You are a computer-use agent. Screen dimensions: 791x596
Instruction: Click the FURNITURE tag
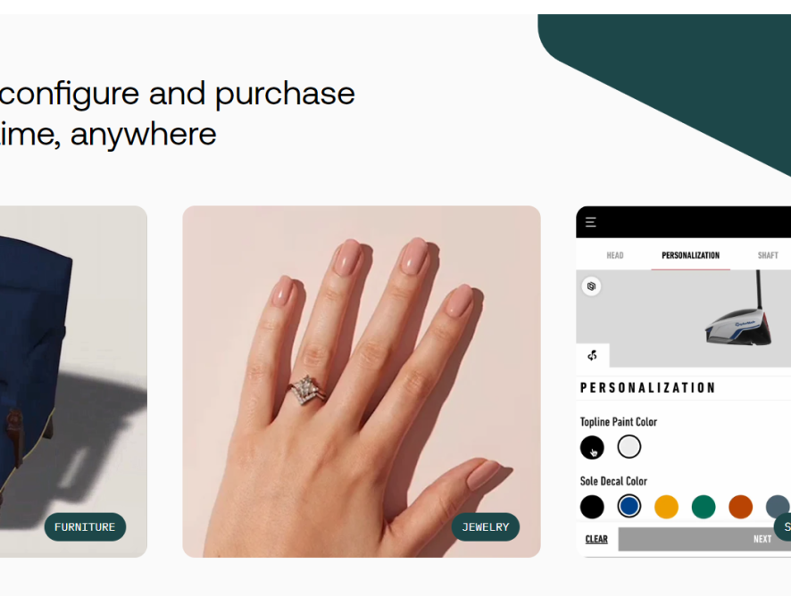[85, 527]
